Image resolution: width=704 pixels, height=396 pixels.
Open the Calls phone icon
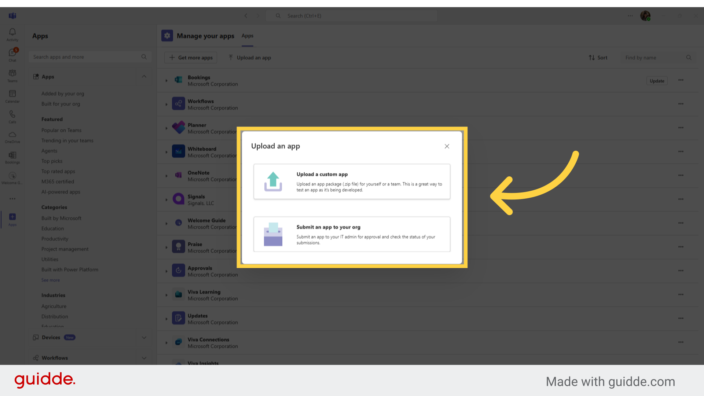[12, 117]
